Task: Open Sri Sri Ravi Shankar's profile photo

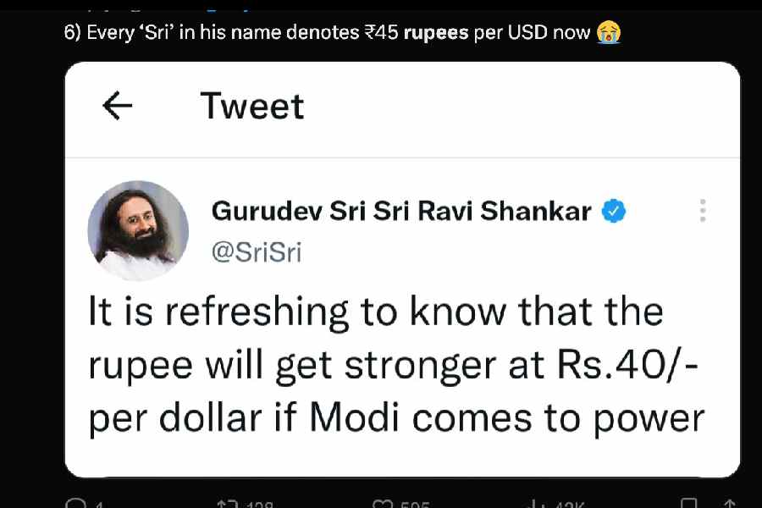Action: click(138, 230)
